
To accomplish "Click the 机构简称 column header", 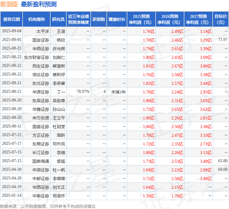I will (37, 19).
